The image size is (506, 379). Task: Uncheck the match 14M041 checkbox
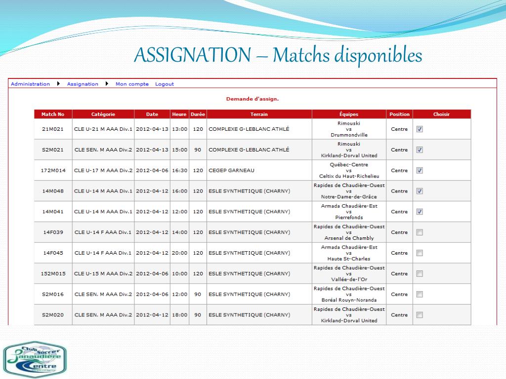tap(420, 212)
